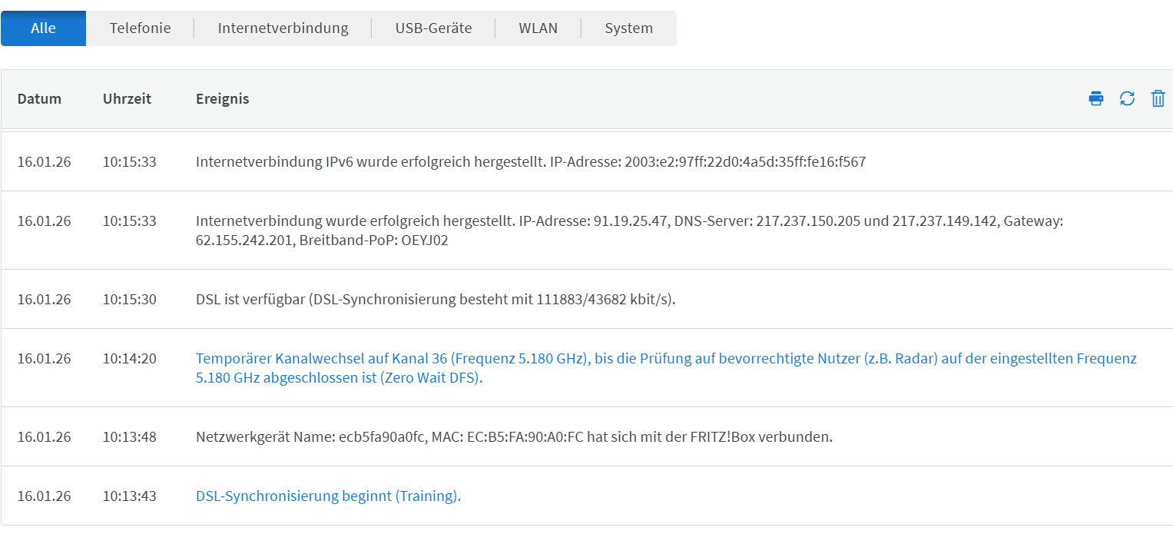1173x544 pixels.
Task: Select the Alle filter tab
Action: (x=43, y=28)
